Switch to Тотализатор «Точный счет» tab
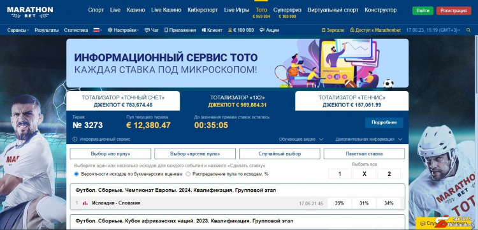The height and width of the screenshot is (230, 478). click(x=123, y=101)
